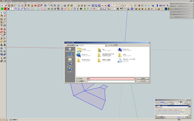Click 最近表示した場所 in places bar

click(70, 50)
